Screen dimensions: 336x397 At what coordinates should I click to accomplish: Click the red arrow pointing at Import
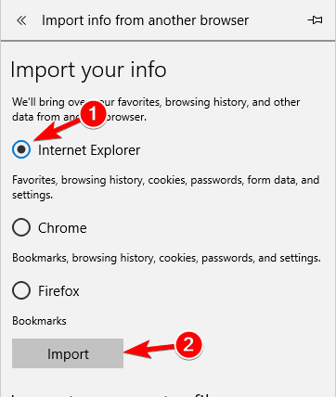(x=150, y=350)
